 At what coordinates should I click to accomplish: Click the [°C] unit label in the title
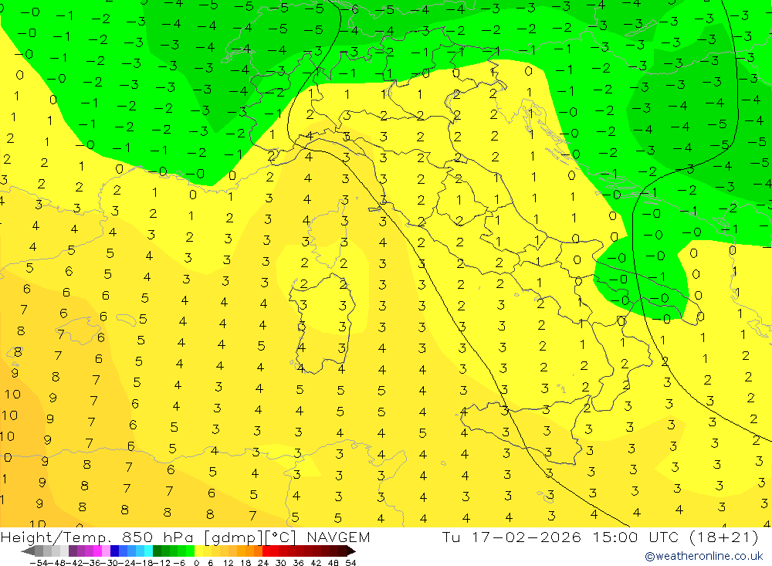[x=281, y=537]
